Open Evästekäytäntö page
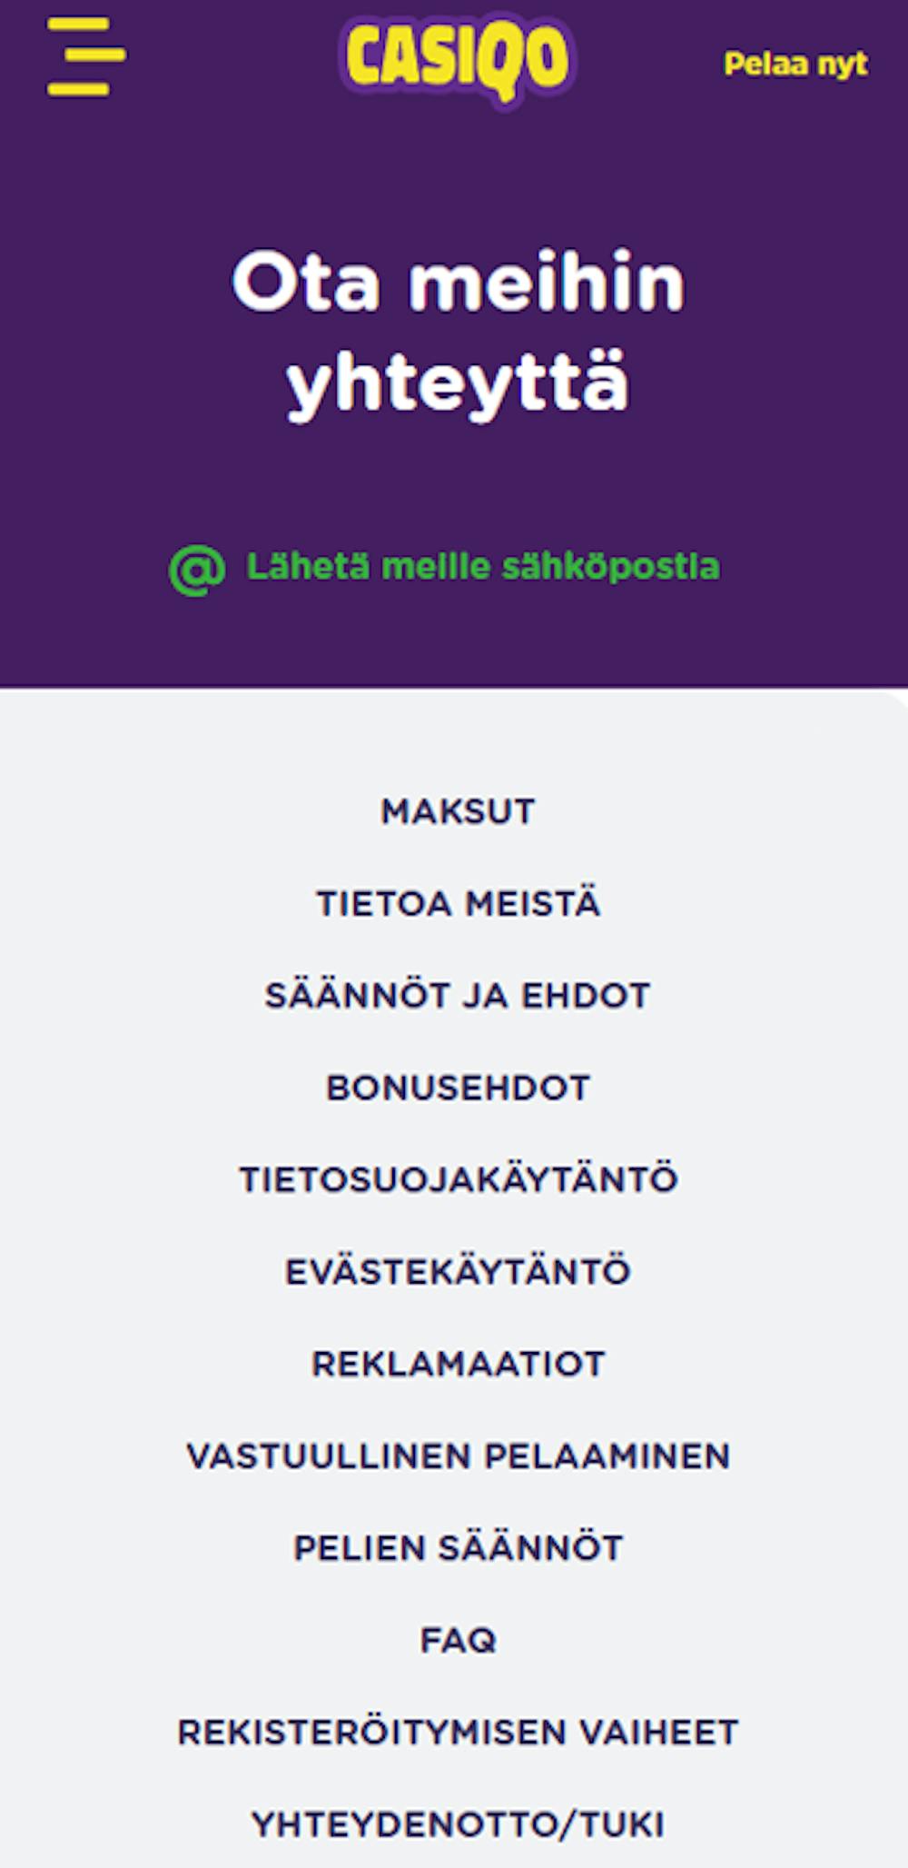The width and height of the screenshot is (908, 1868). click(458, 1271)
